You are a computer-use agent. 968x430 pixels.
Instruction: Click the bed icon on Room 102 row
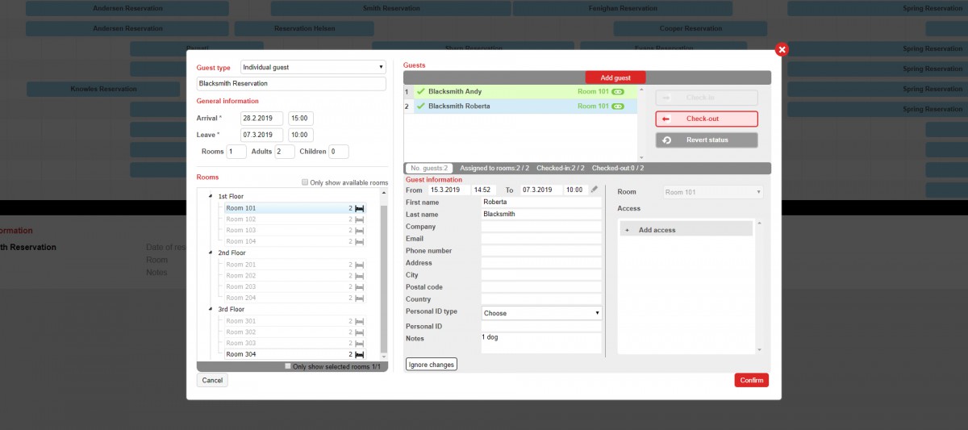point(360,219)
